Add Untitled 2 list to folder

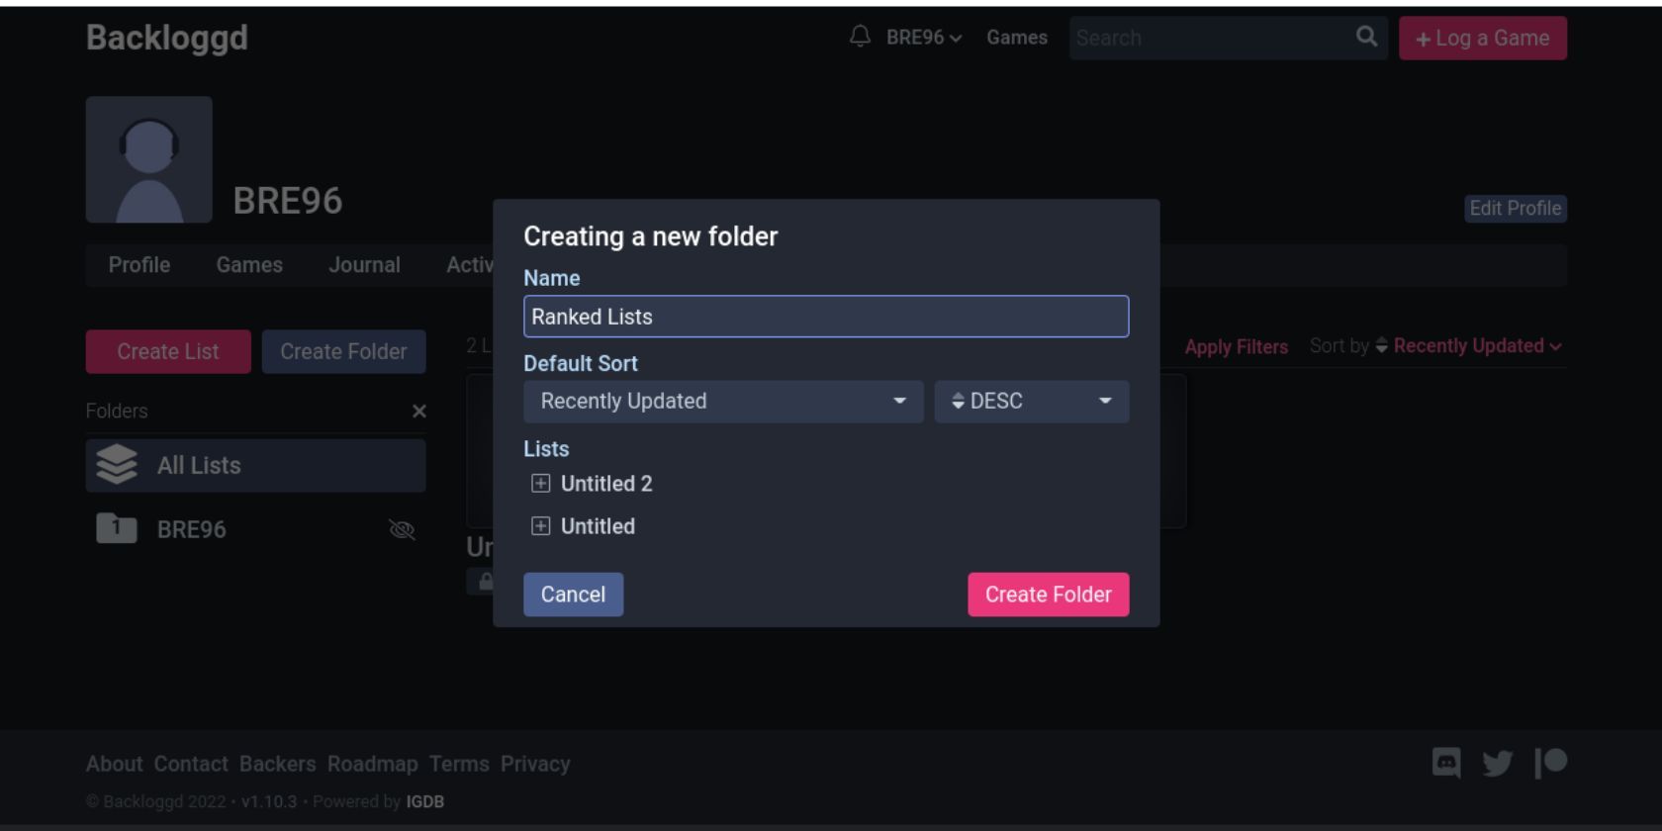pos(540,484)
